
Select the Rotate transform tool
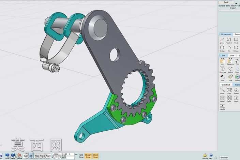236,91
